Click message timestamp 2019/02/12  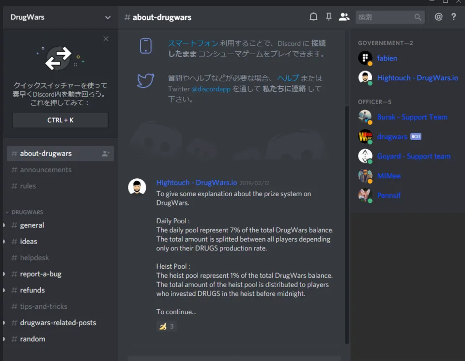click(x=254, y=183)
